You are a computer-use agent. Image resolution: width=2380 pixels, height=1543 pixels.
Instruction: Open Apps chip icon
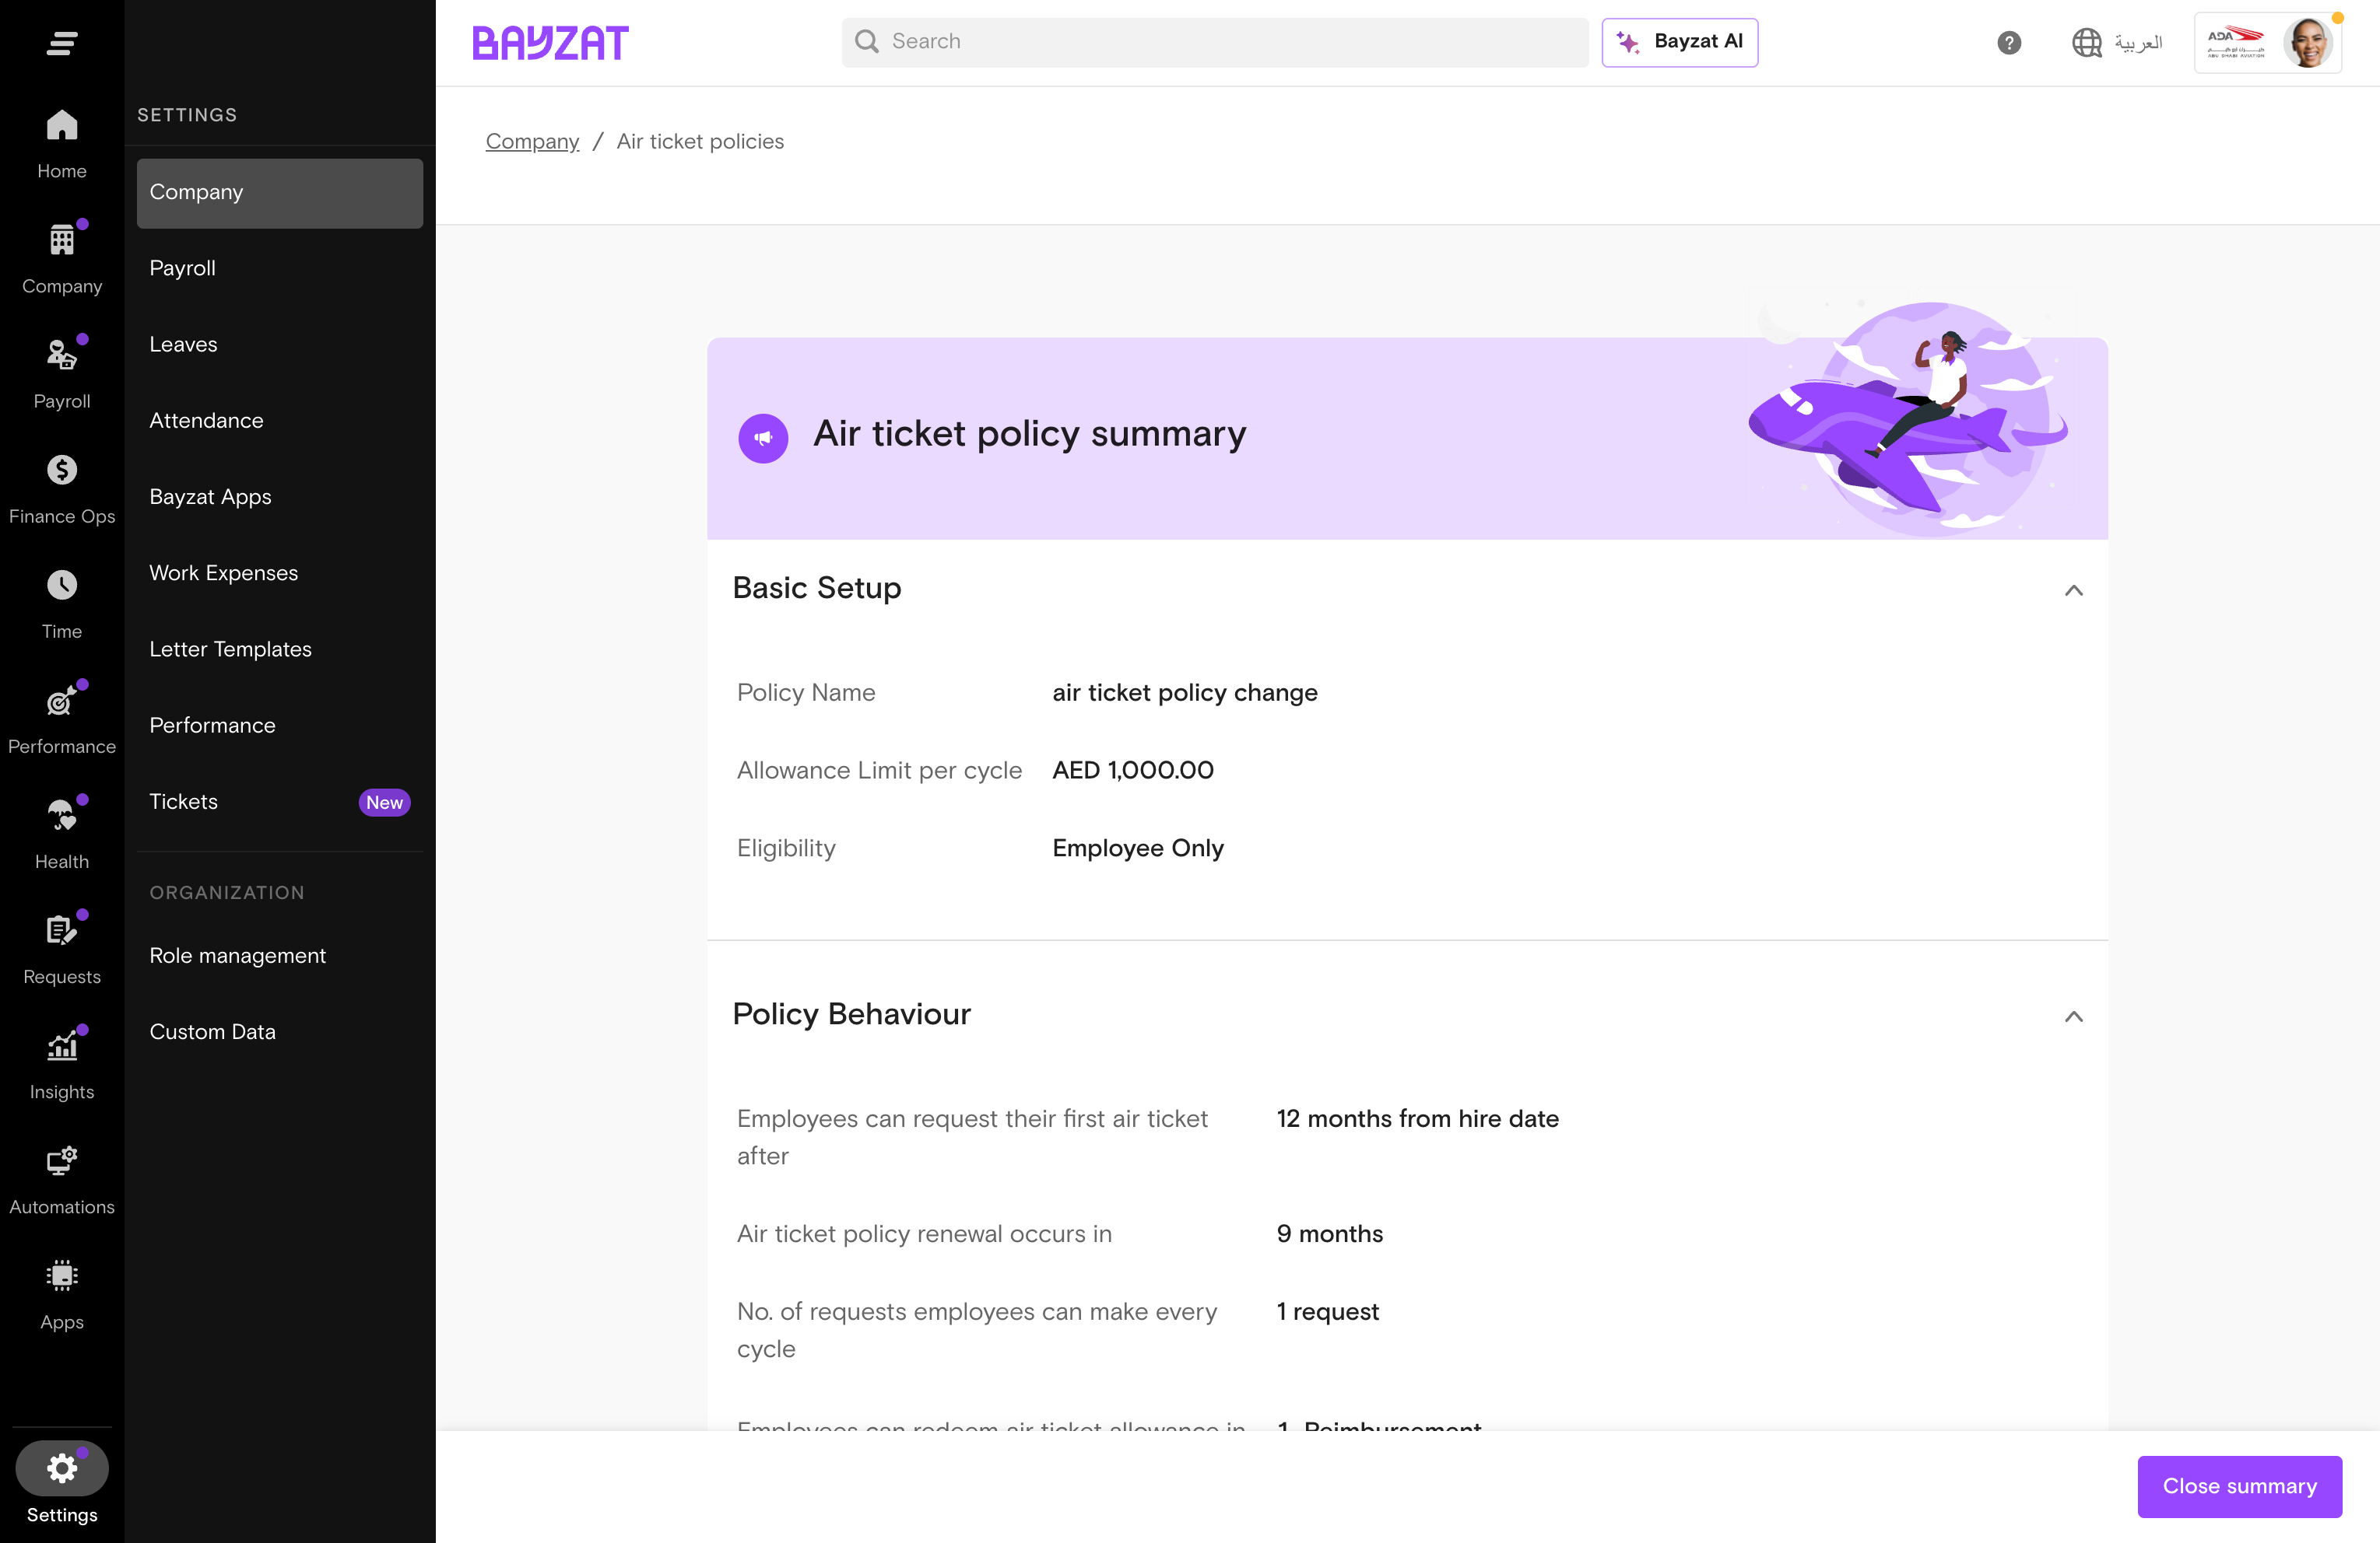(x=62, y=1275)
